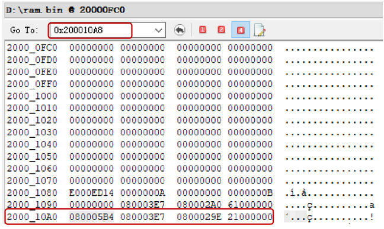Click the D:\ram.bin title bar
The height and width of the screenshot is (229, 384).
(193, 10)
